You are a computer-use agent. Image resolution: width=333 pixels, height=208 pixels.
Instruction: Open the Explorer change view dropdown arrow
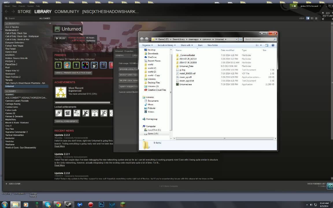[x=261, y=45]
